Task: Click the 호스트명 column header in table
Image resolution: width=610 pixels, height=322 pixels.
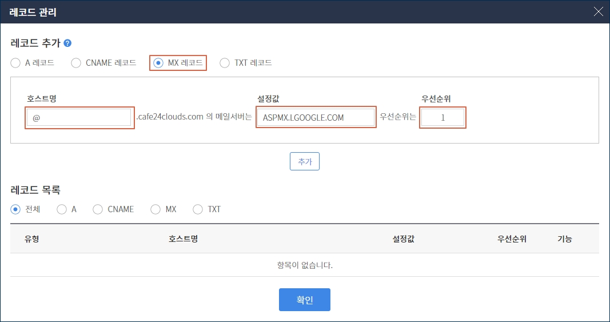Action: [x=183, y=238]
